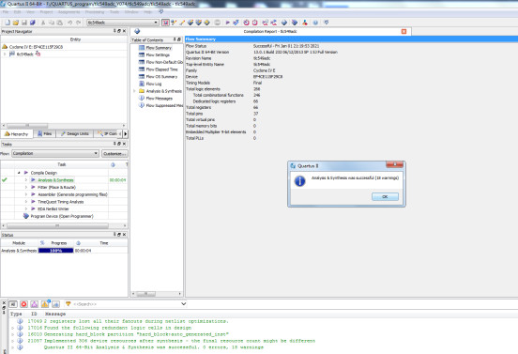Open the Assignments menu
This screenshot has width=518, height=354.
(x=69, y=12)
